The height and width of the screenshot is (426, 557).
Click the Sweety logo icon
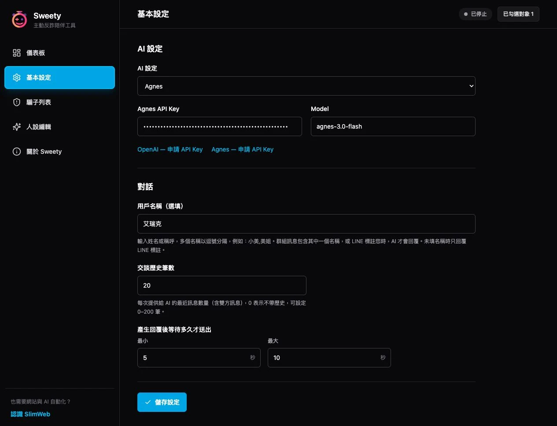(19, 19)
